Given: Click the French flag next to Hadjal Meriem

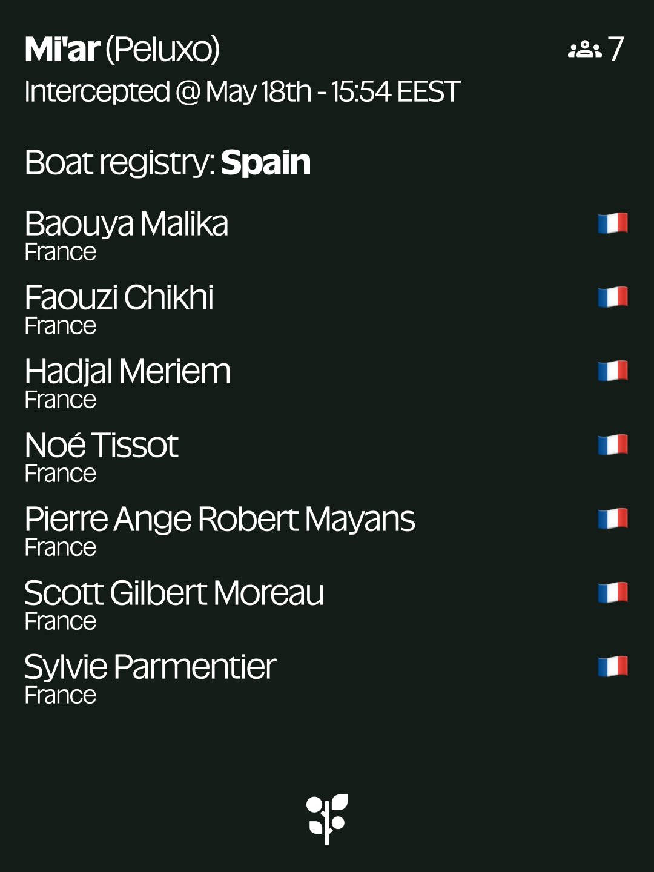Looking at the screenshot, I should (613, 371).
